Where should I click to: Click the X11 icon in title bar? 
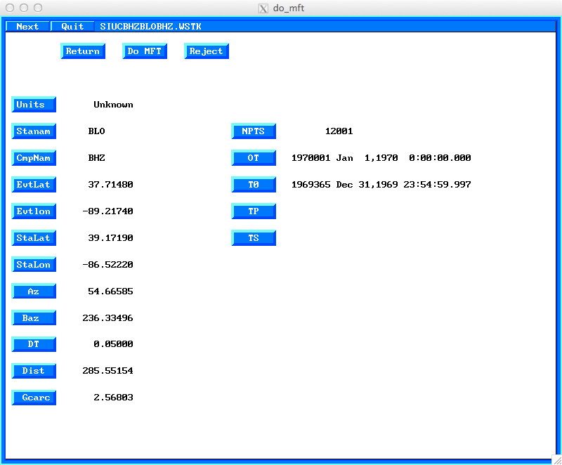pos(263,8)
